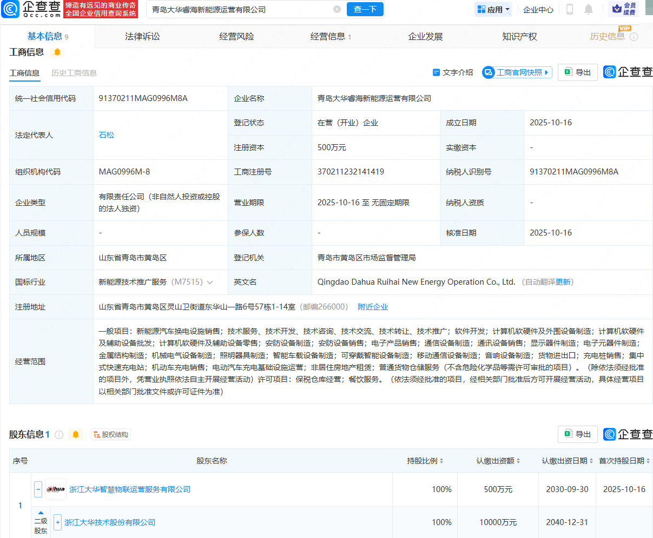
Task: Switch to the 历史工商信息 tab
Action: [74, 72]
